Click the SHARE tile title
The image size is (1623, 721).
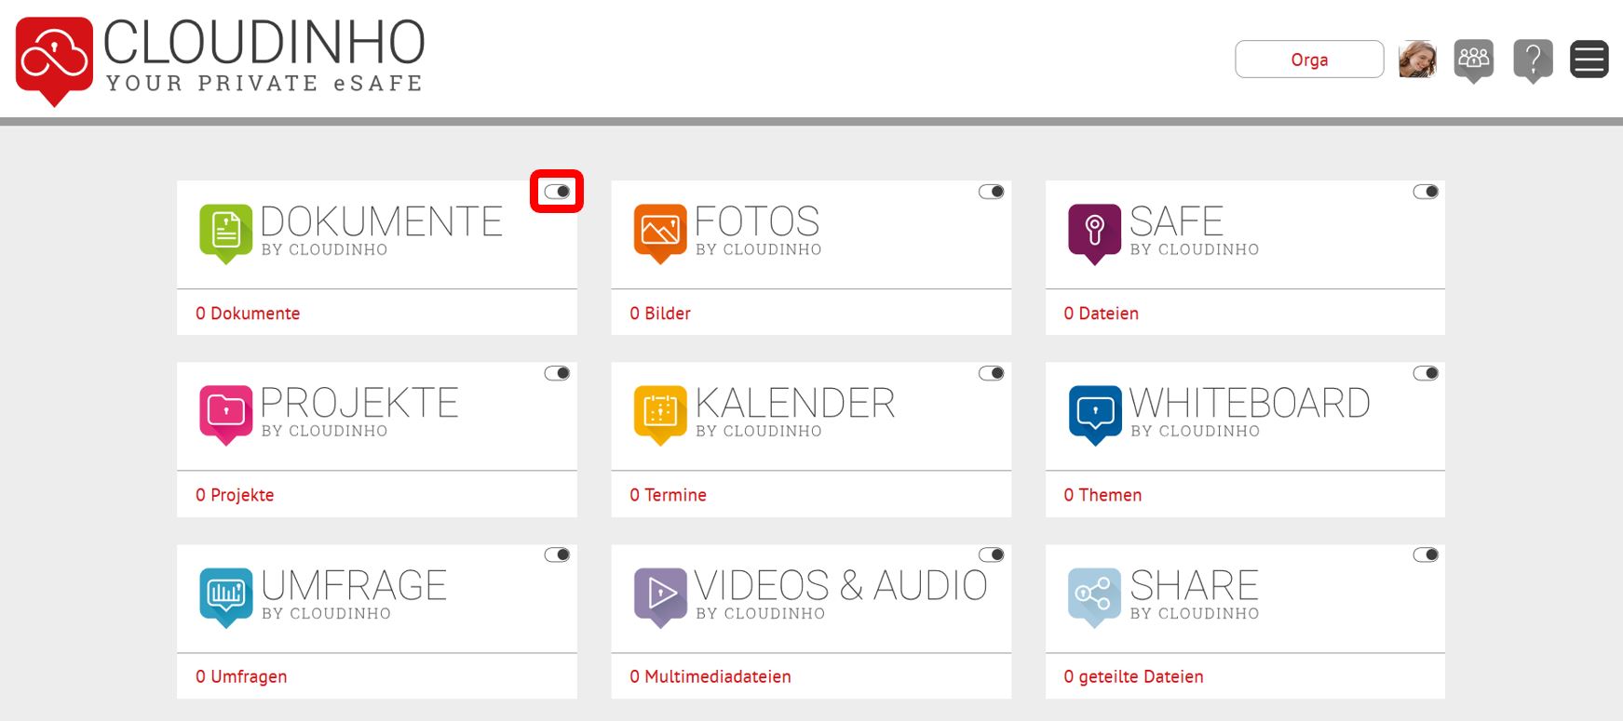pyautogui.click(x=1194, y=585)
